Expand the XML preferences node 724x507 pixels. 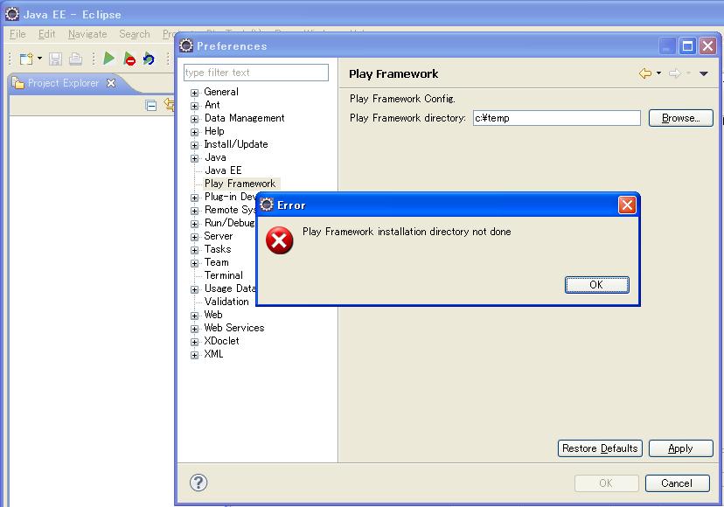pyautogui.click(x=194, y=355)
